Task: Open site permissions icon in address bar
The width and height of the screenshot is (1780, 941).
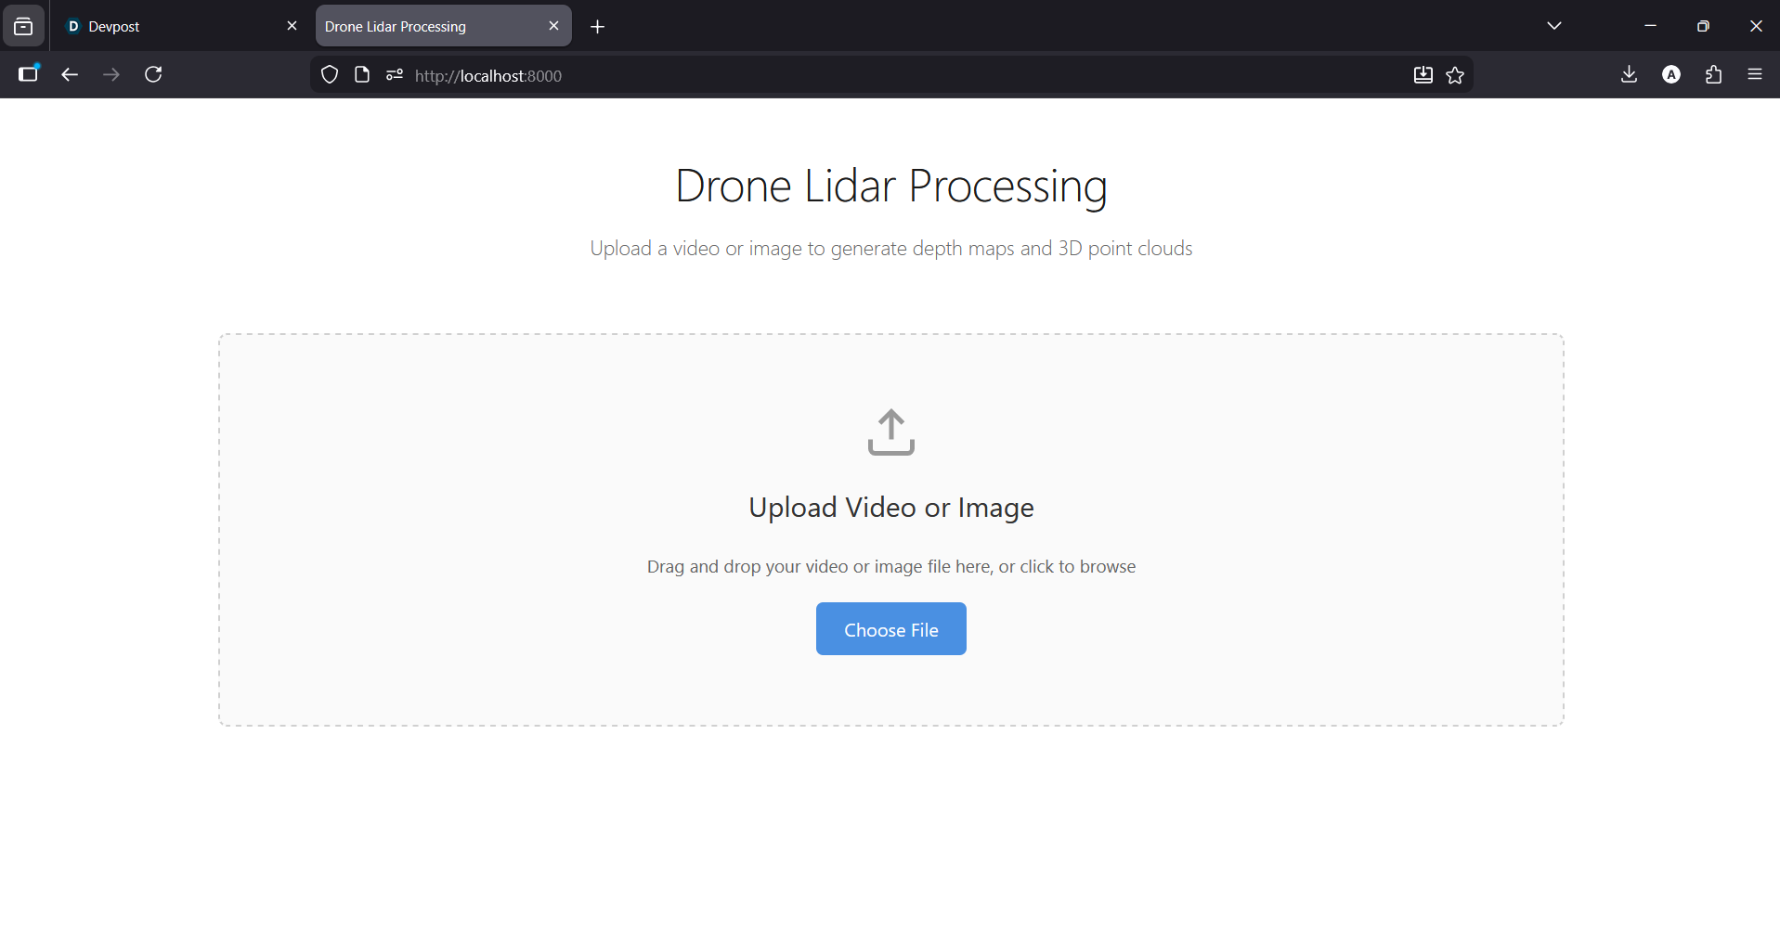Action: (395, 75)
